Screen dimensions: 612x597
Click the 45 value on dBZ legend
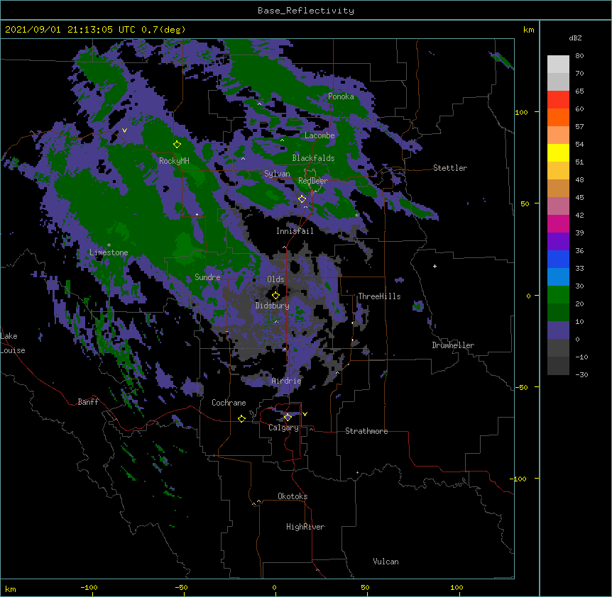pos(579,198)
